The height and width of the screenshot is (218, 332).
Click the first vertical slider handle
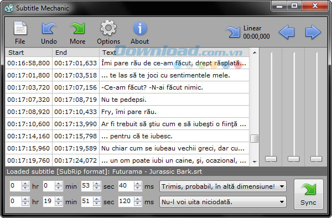pyautogui.click(x=271, y=159)
